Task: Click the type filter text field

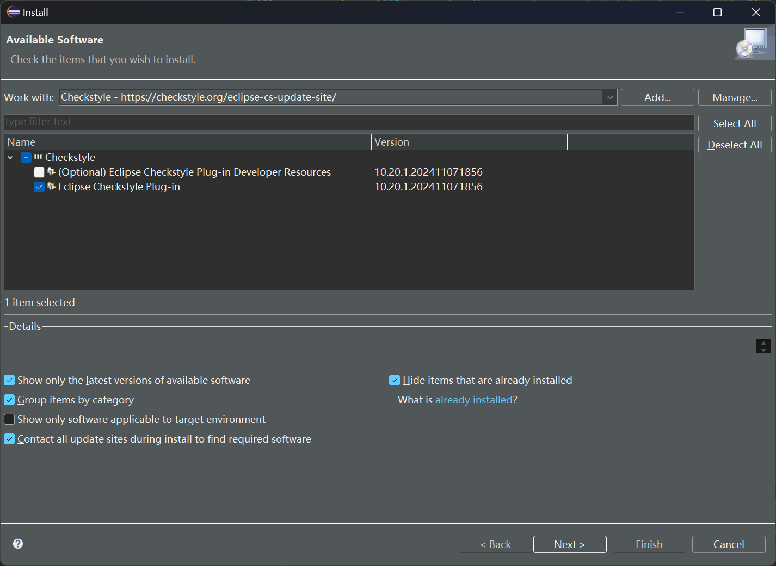Action: click(349, 122)
